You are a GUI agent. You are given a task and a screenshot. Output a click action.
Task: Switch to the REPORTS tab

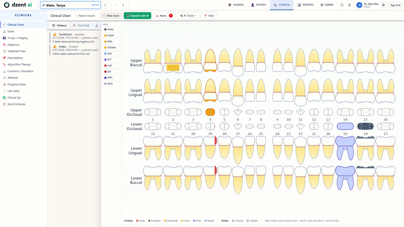(306, 5)
